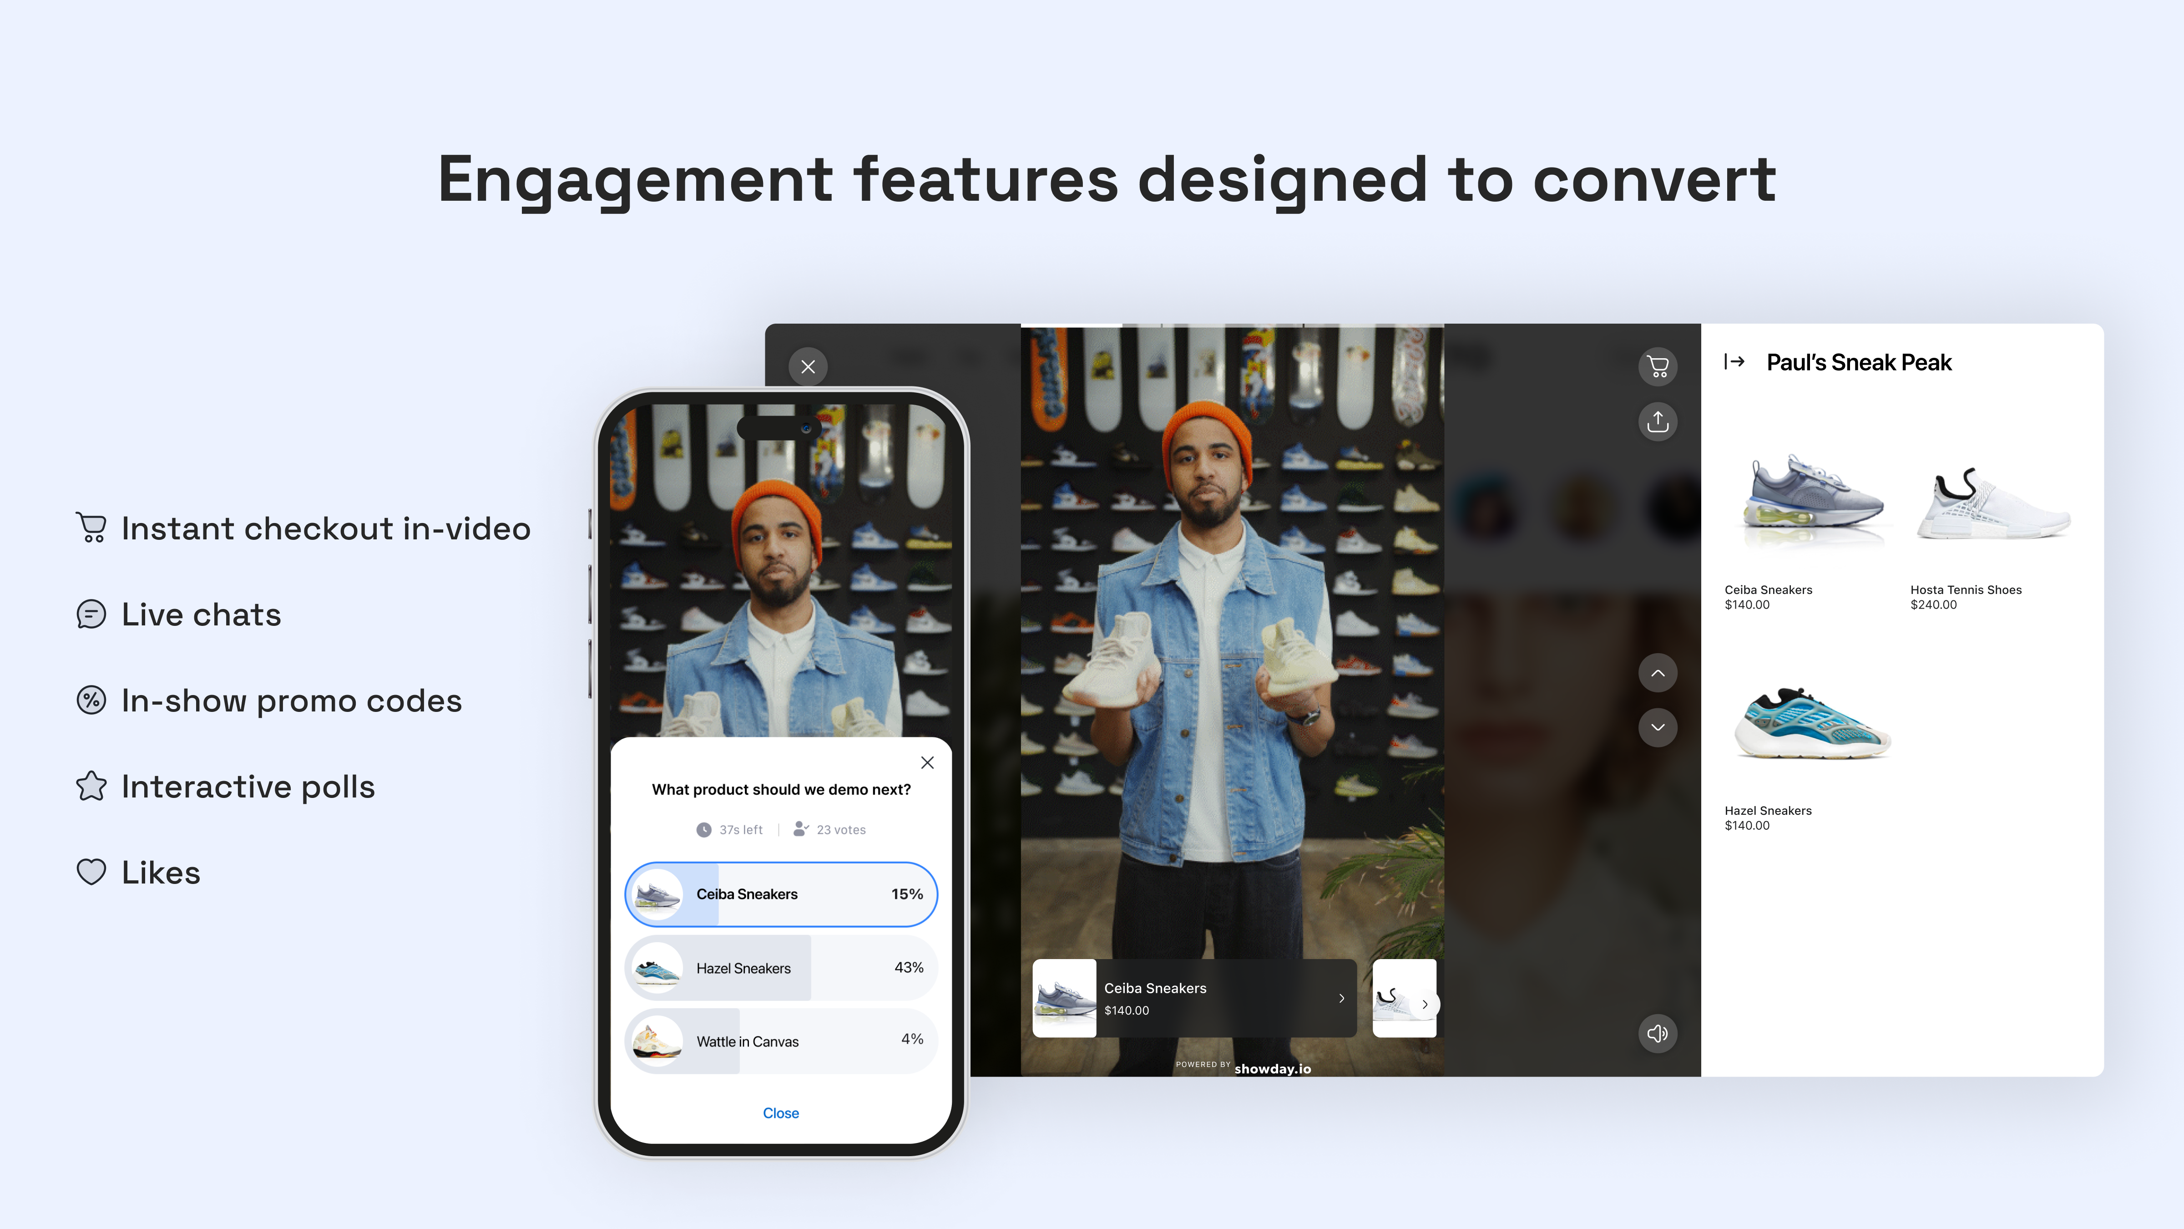The height and width of the screenshot is (1229, 2184).
Task: Open the shopping cart icon in video player
Action: coord(1658,366)
